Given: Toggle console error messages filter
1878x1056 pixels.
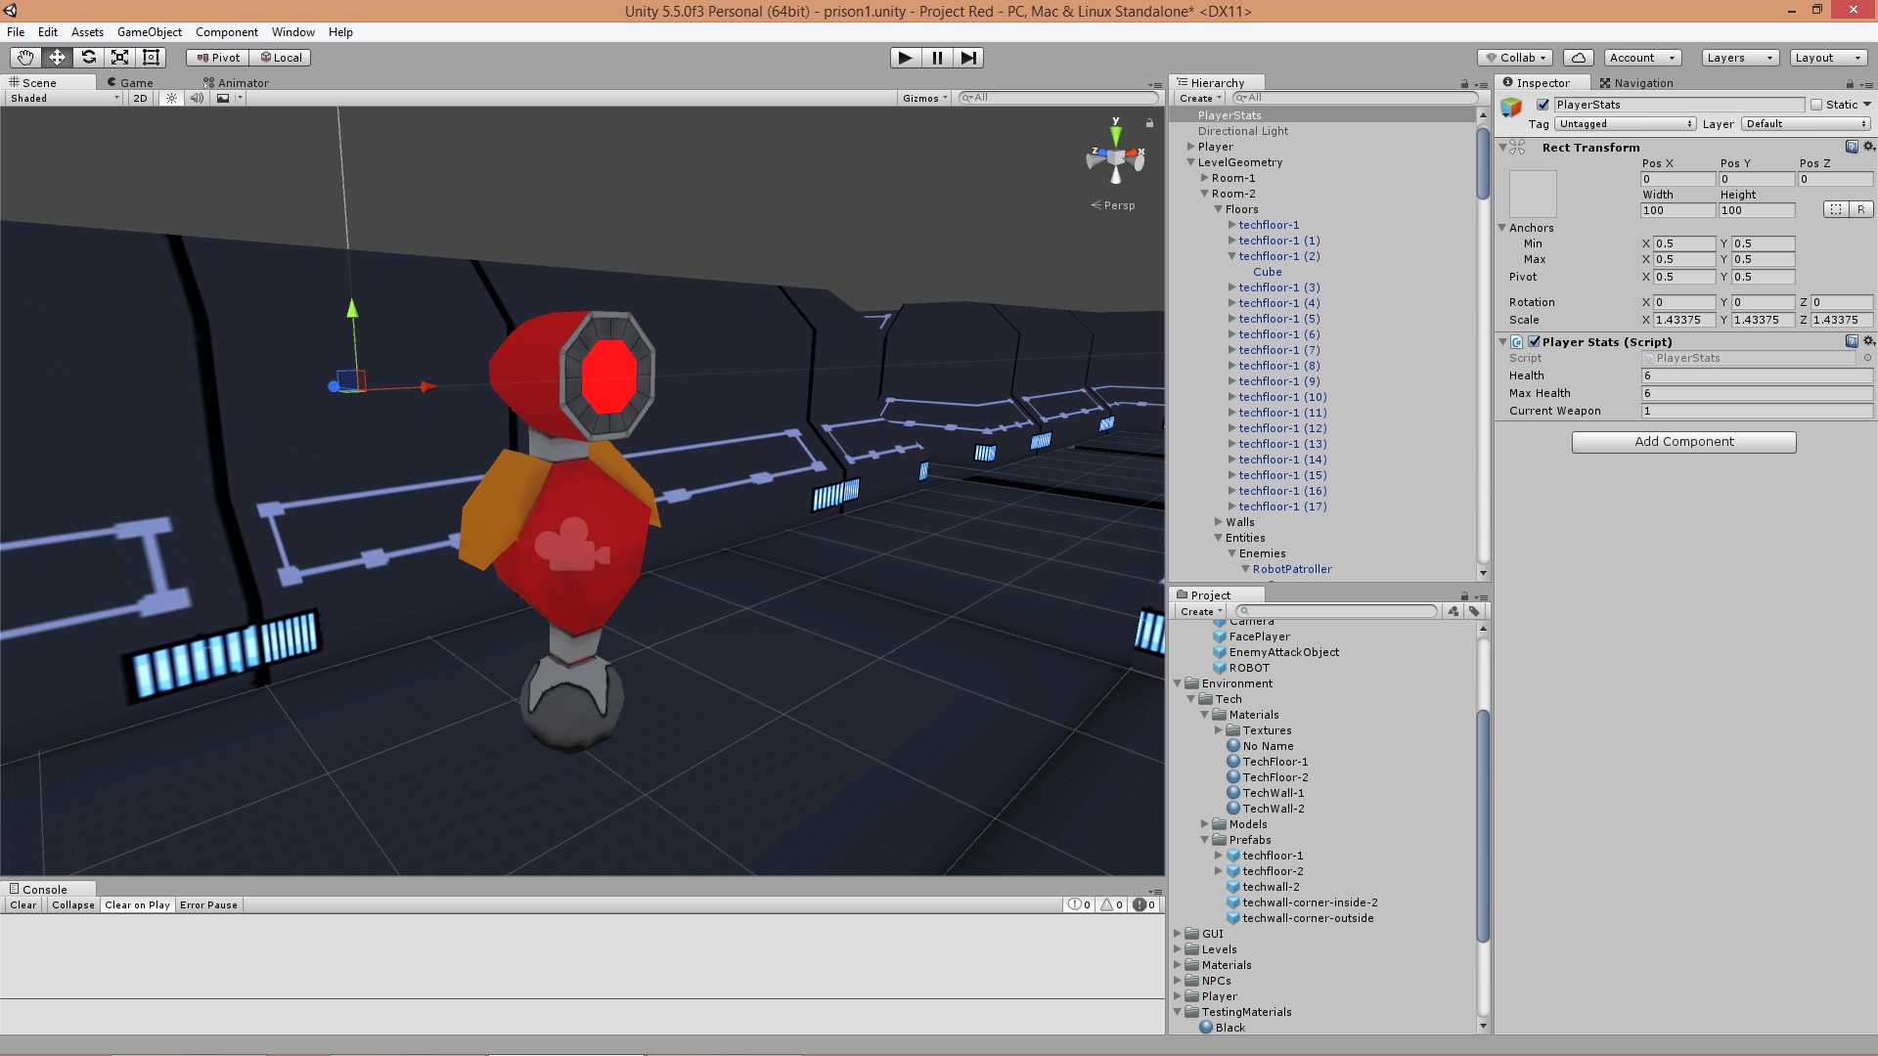Looking at the screenshot, I should (x=1144, y=905).
